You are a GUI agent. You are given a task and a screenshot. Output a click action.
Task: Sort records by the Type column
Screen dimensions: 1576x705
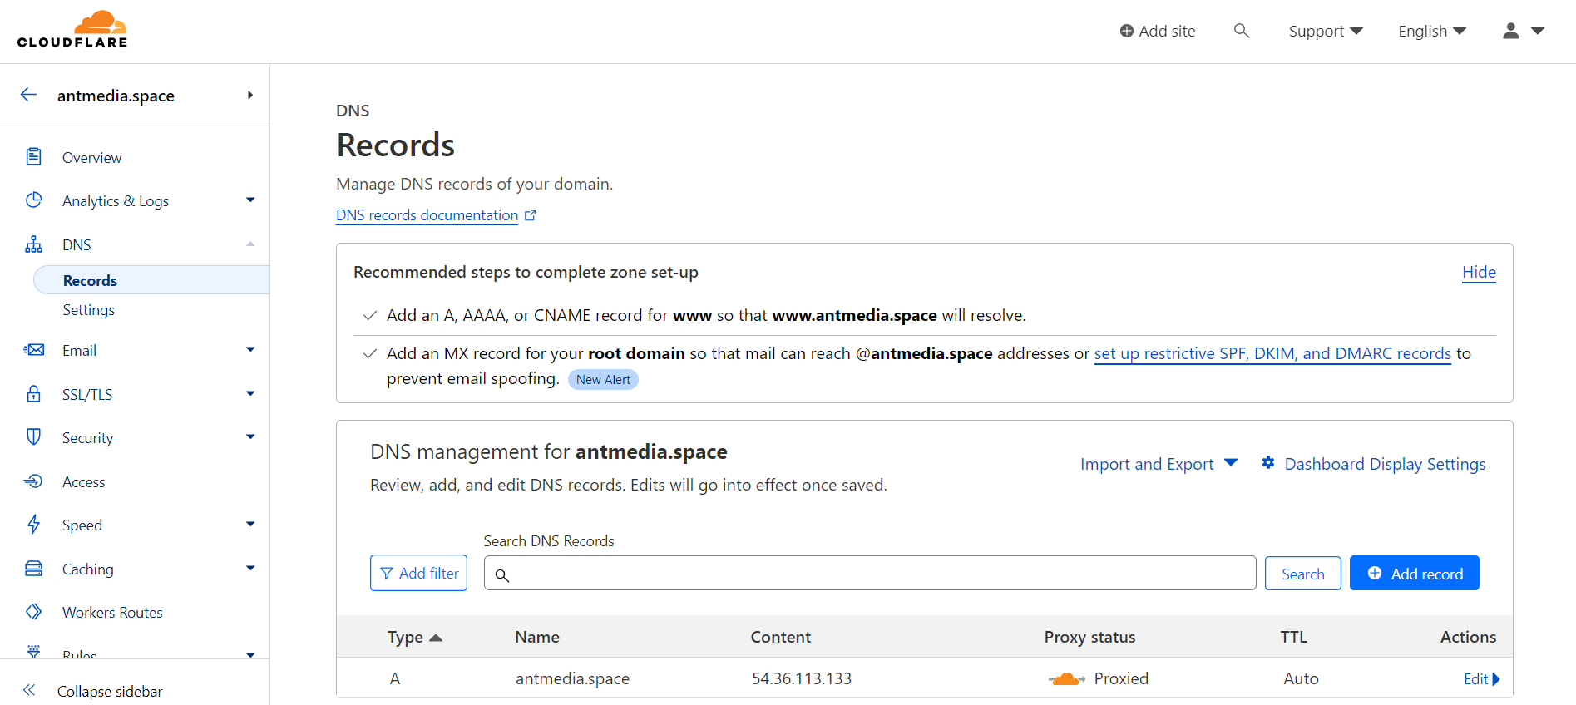click(414, 637)
